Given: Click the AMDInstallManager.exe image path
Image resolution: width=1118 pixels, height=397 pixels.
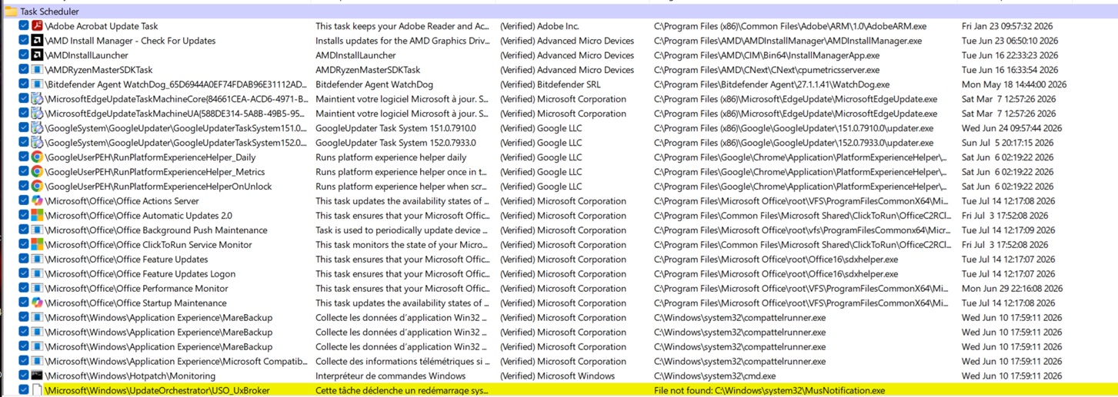Looking at the screenshot, I should (788, 41).
